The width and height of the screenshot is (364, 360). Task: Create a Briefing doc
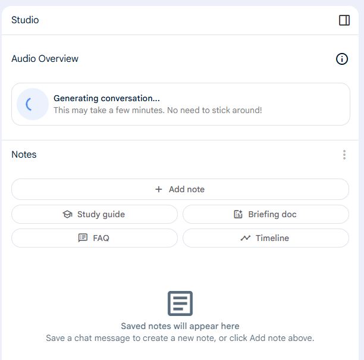point(265,214)
